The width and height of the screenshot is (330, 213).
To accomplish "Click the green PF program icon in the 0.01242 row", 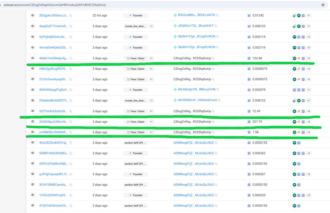I will tap(299, 16).
